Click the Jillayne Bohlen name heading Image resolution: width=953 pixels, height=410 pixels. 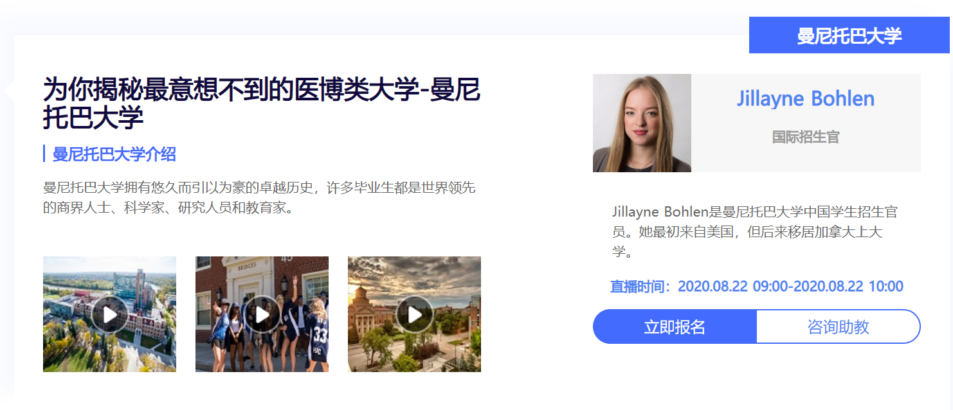pyautogui.click(x=806, y=99)
